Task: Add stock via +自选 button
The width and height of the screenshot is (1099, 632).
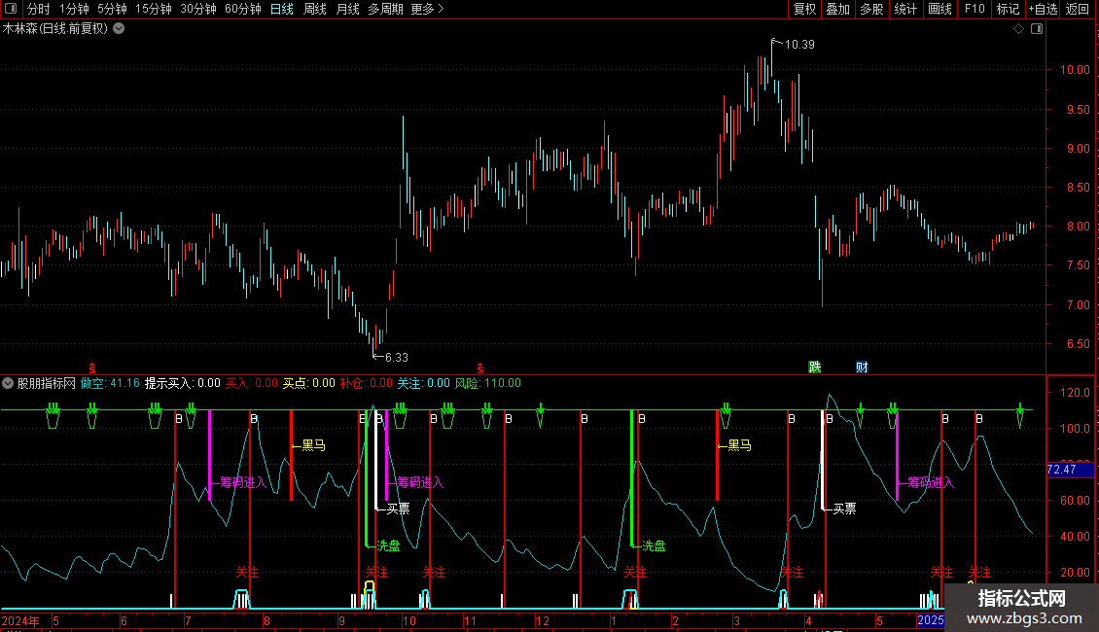Action: click(x=1043, y=9)
